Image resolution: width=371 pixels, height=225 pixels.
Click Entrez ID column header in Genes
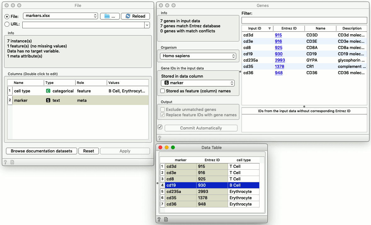click(289, 28)
